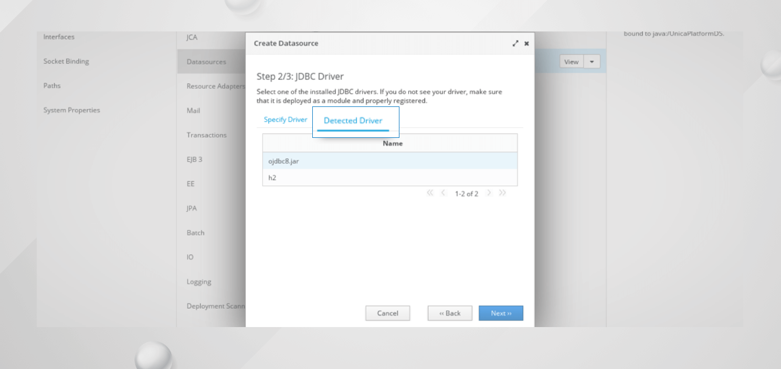Click the Name column header
Screen dimensions: 781x369
coord(392,143)
